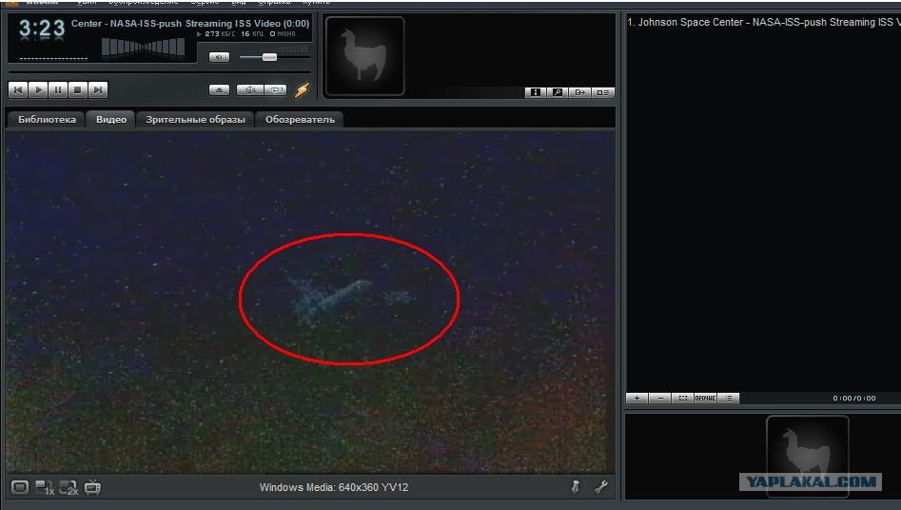This screenshot has width=901, height=510.
Task: Toggle repeat playback mode
Action: [x=276, y=90]
